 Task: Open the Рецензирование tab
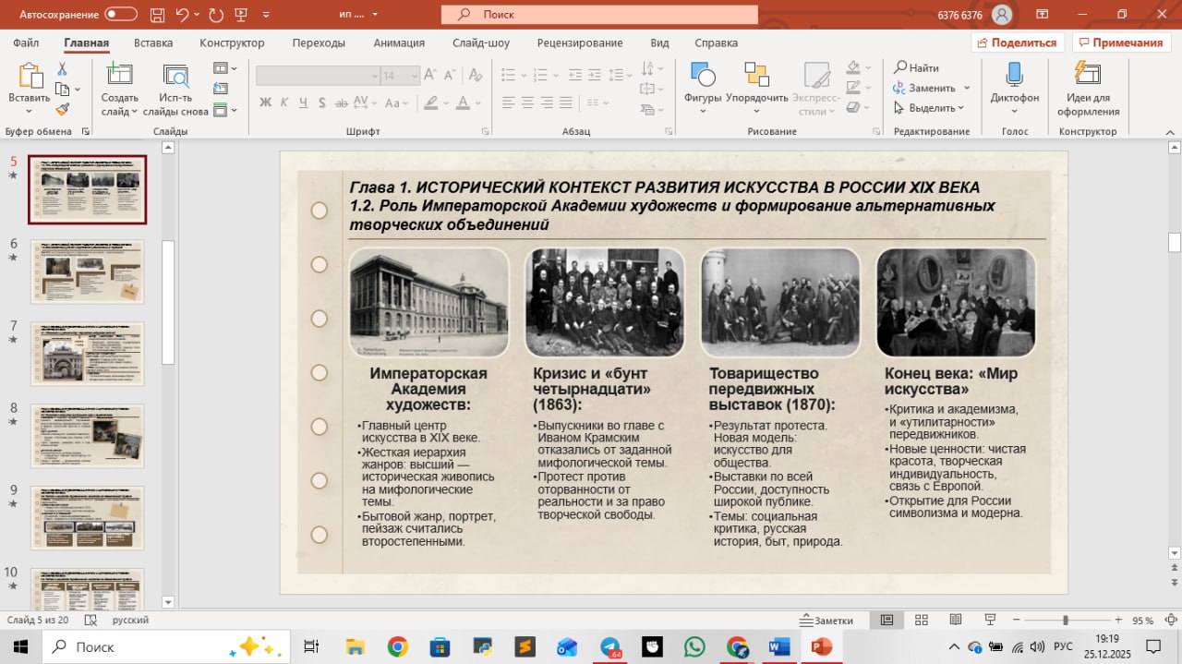tap(582, 42)
